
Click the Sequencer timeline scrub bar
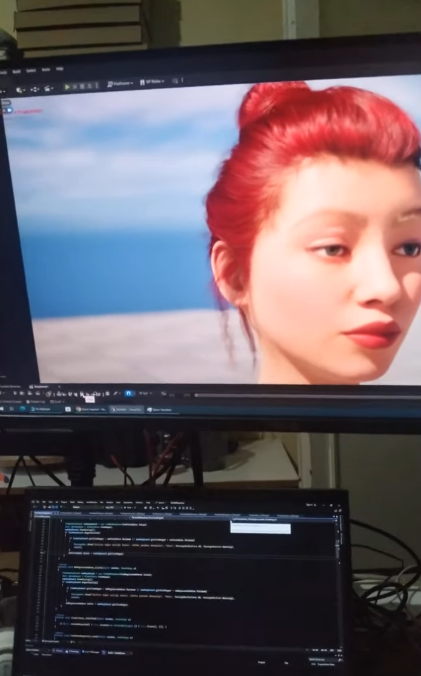(x=307, y=395)
